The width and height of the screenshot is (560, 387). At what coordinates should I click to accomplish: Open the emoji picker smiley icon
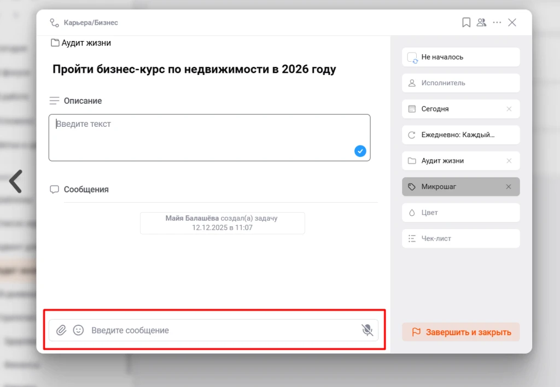[78, 330]
